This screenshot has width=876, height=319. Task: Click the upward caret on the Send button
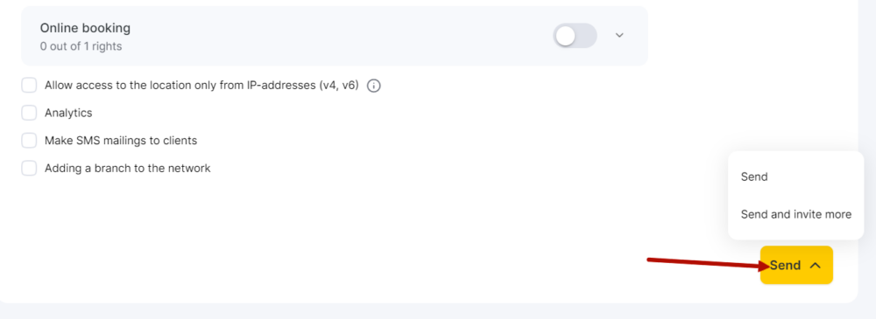(815, 266)
